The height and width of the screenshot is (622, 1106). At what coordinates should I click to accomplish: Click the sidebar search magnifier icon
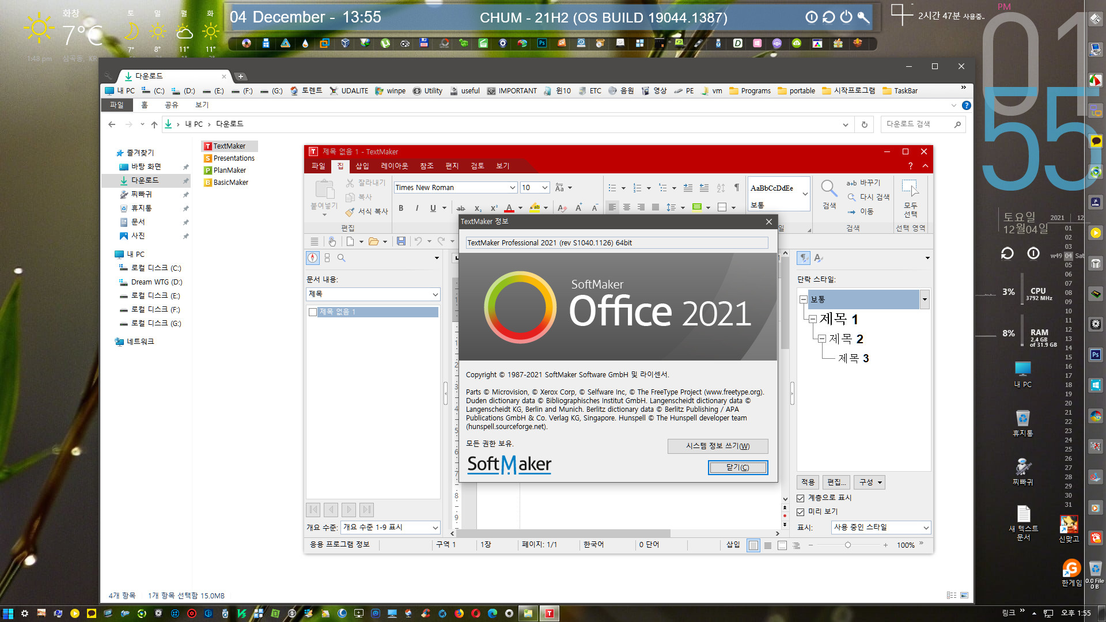[x=342, y=258]
